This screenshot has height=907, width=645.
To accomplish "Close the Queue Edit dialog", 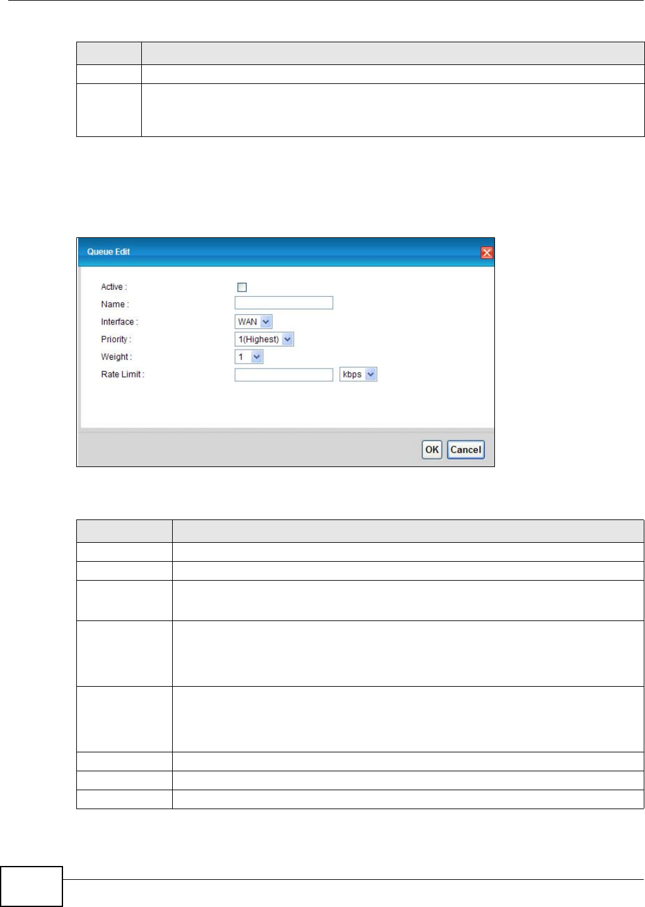I will (486, 252).
